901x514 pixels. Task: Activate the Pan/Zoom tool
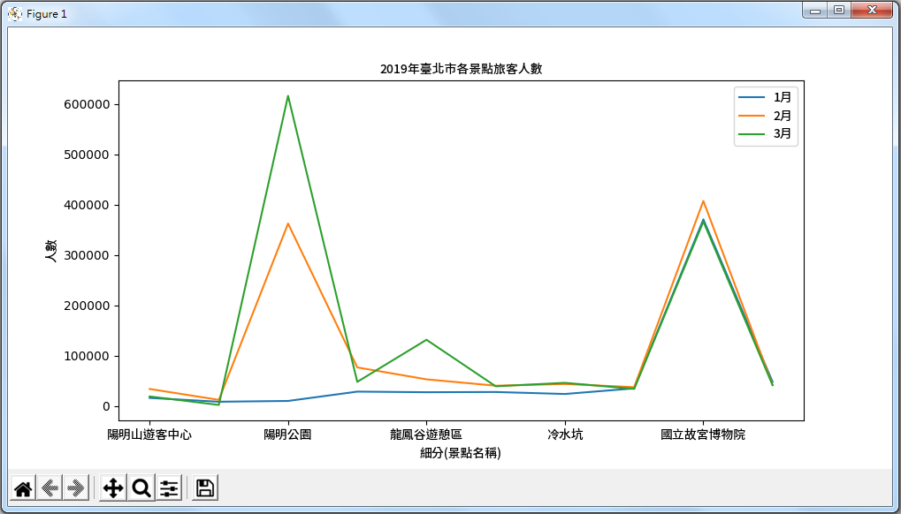[113, 487]
